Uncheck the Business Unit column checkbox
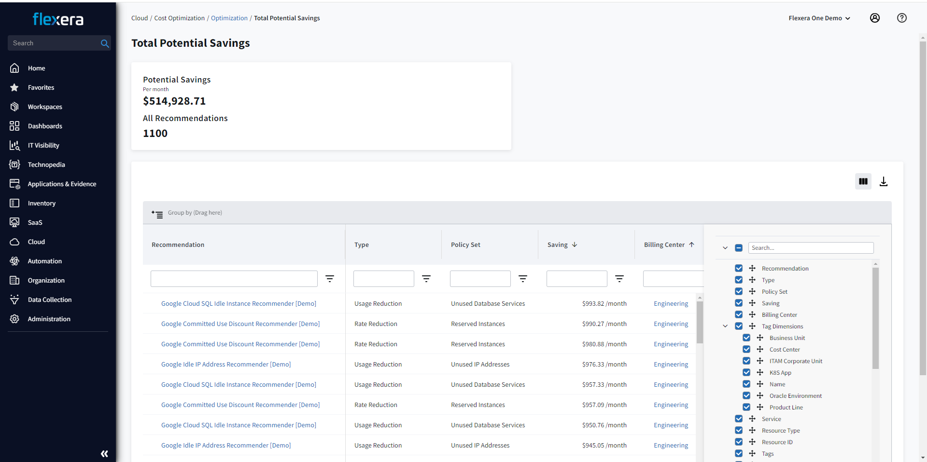Image resolution: width=927 pixels, height=462 pixels. click(746, 338)
